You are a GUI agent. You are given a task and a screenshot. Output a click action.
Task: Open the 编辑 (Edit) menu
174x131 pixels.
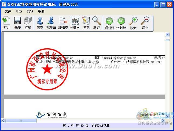point(30,11)
